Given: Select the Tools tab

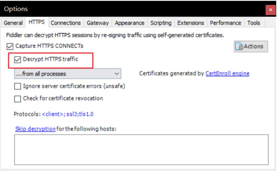Looking at the screenshot, I should click(254, 23).
